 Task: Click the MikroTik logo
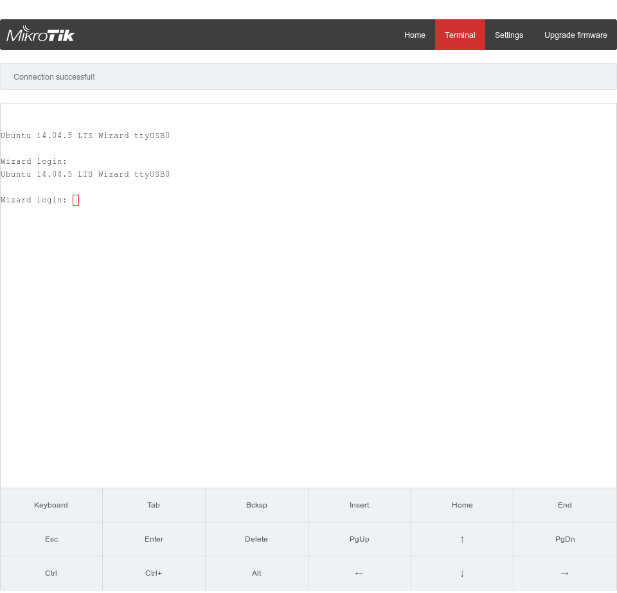(x=40, y=35)
